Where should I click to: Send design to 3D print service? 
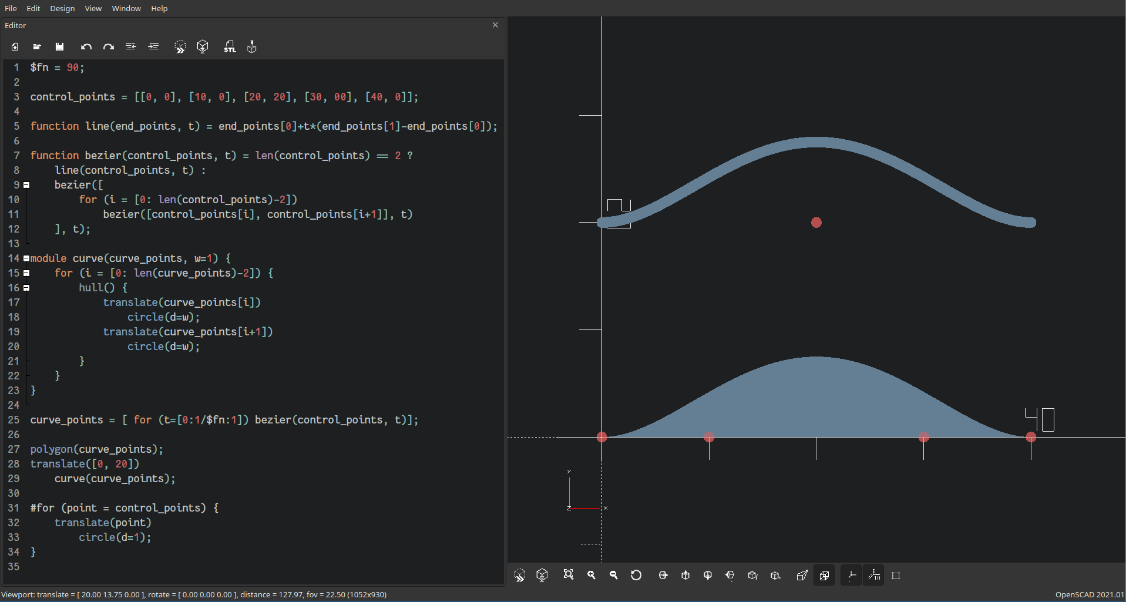click(252, 46)
